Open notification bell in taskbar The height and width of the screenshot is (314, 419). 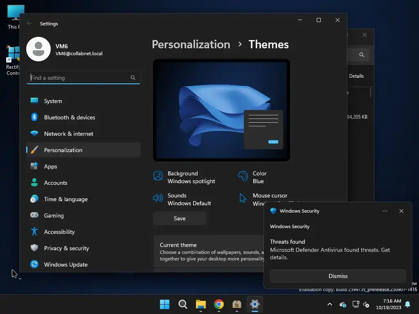point(408,304)
